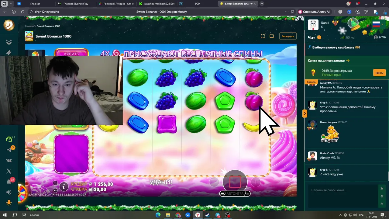
Task: Toggle the in-game sound icon
Action: [x=55, y=190]
